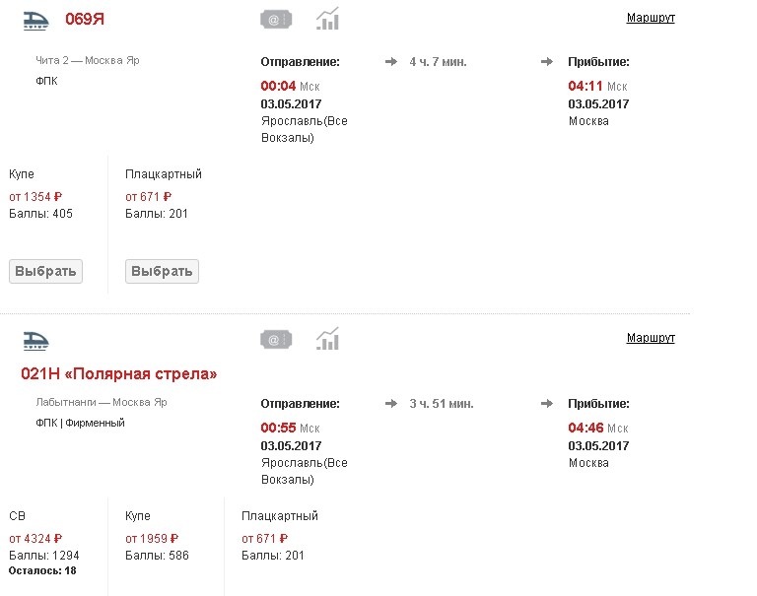The image size is (757, 596).
Task: Click departure time 00:55 for train 021Н
Action: pyautogui.click(x=278, y=429)
